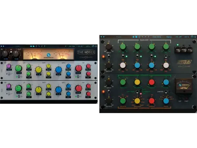
Task: Go to next preset in channel strip plugin
Action: point(104,37)
